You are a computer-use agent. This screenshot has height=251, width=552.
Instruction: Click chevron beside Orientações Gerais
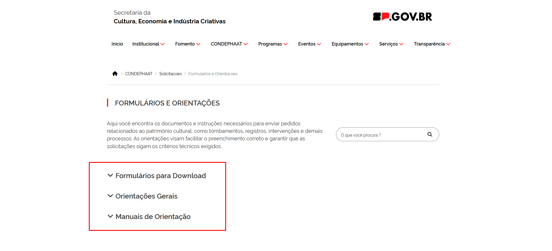[x=110, y=196]
